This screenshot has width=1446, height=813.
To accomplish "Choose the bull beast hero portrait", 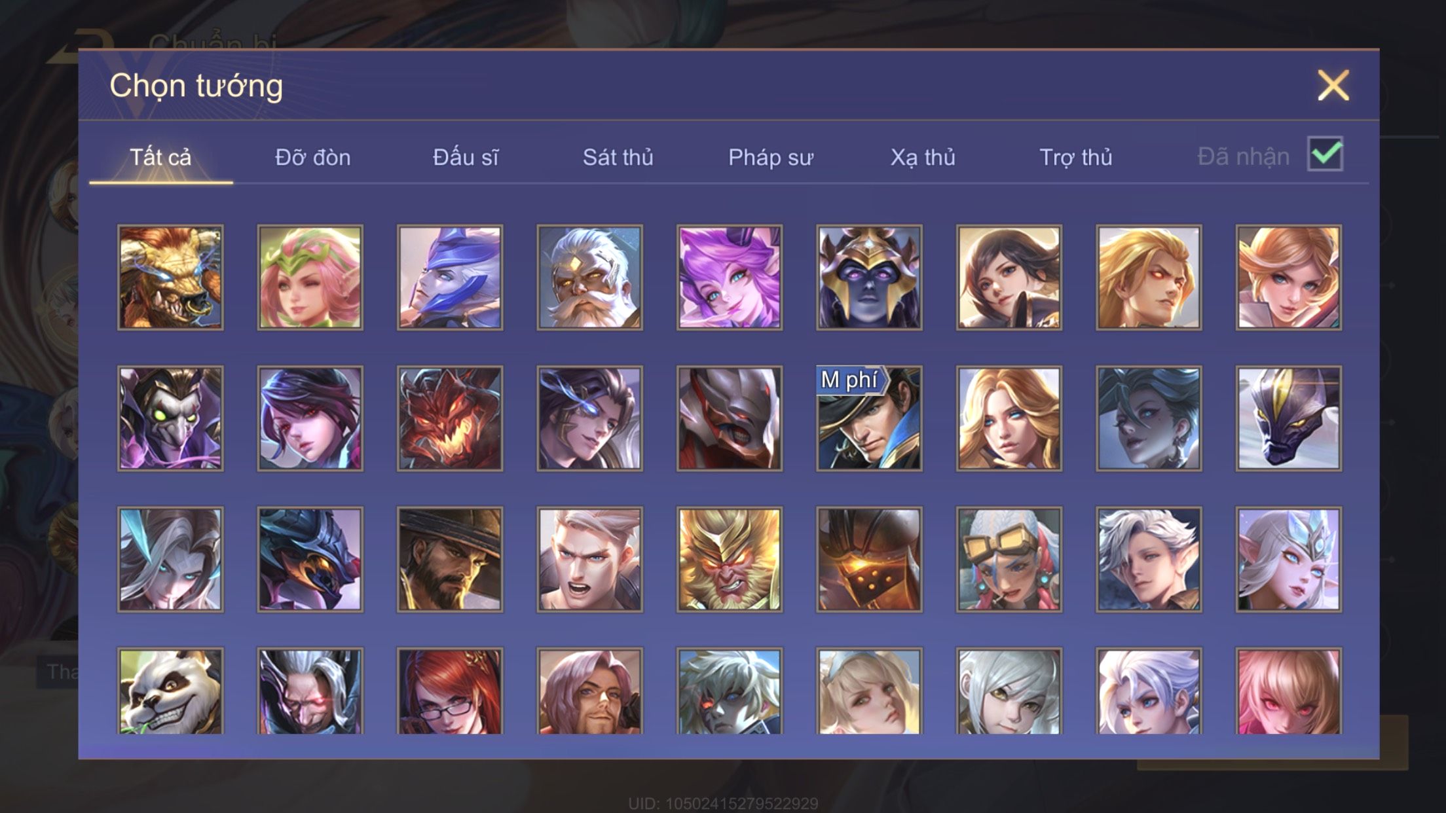I will pos(170,277).
